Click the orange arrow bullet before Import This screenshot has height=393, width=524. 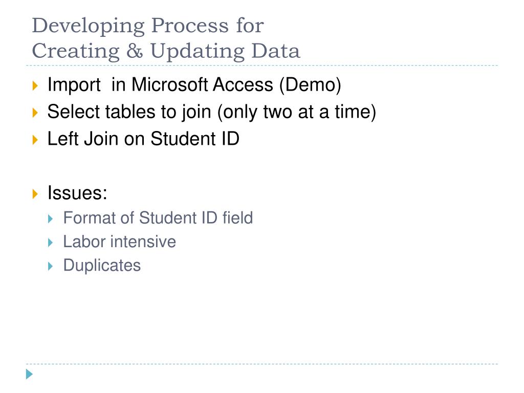(x=35, y=85)
